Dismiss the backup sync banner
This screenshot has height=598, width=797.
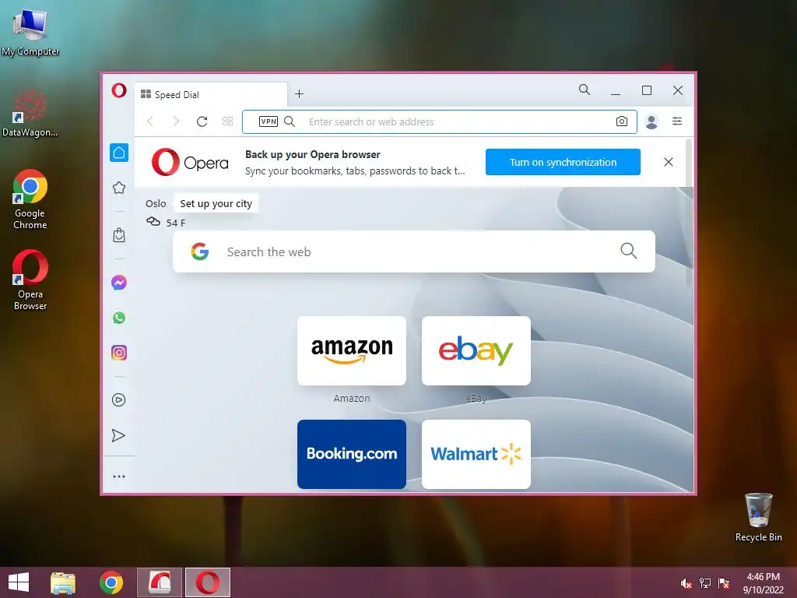669,162
